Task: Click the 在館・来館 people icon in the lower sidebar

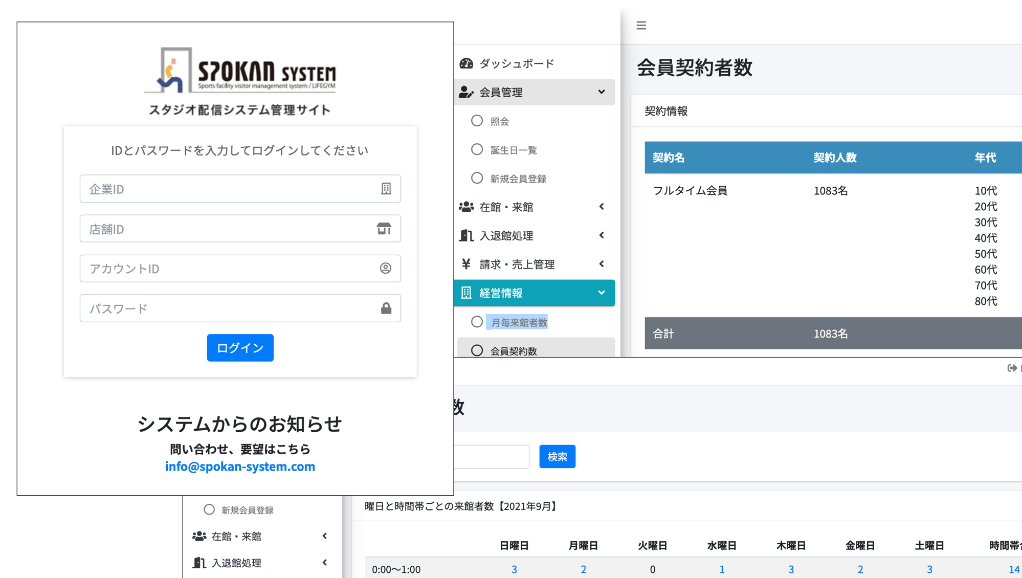Action: (x=199, y=536)
